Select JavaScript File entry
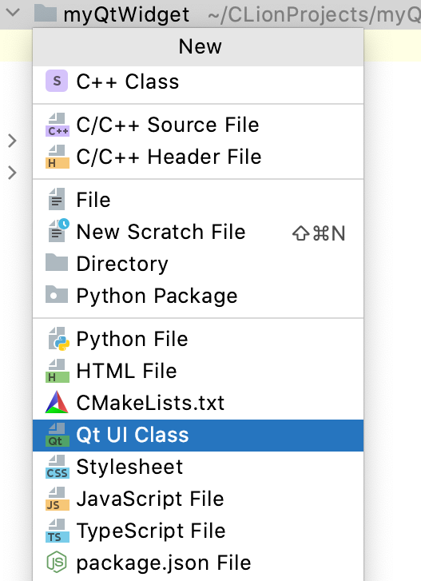 (198, 499)
